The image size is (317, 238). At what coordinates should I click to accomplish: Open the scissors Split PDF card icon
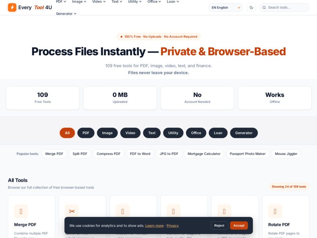(x=72, y=211)
